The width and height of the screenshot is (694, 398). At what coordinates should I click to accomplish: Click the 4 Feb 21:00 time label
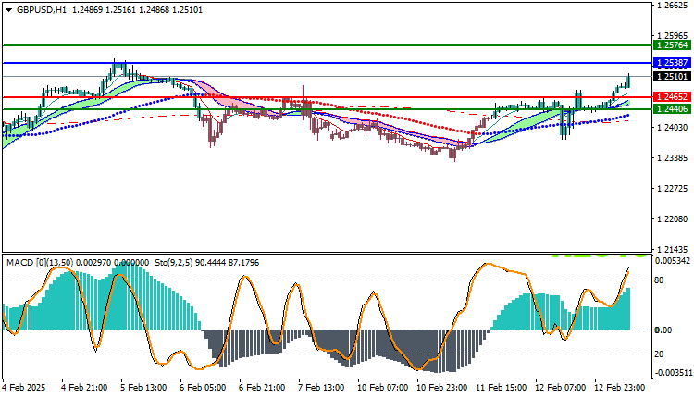84,388
